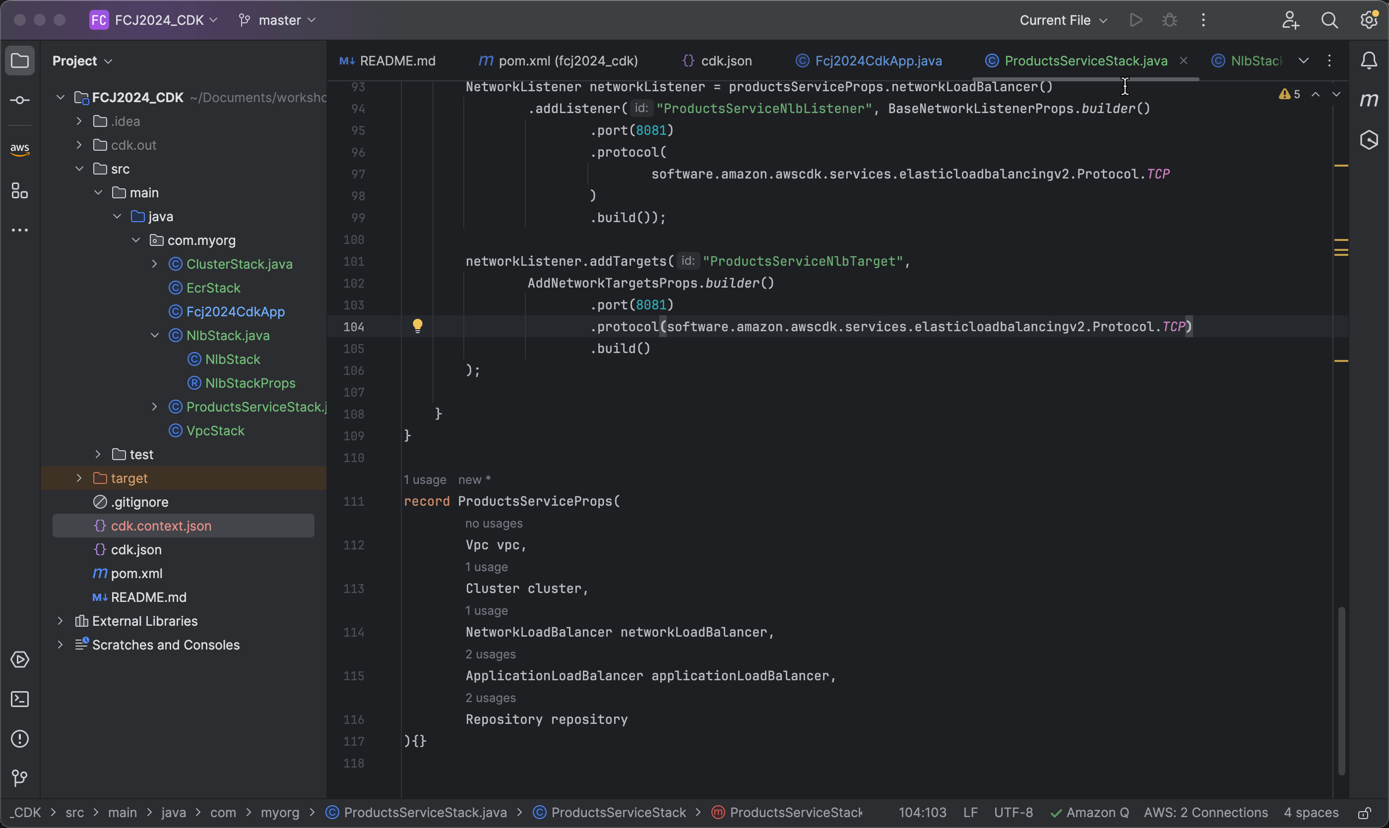This screenshot has height=828, width=1389.
Task: Go to next highlighted error
Action: 1336,94
